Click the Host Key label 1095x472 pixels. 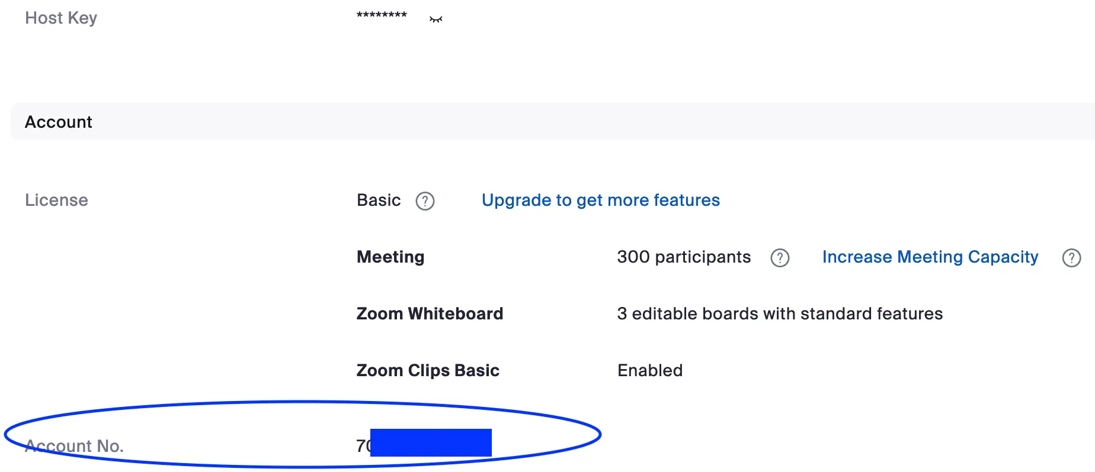click(61, 18)
